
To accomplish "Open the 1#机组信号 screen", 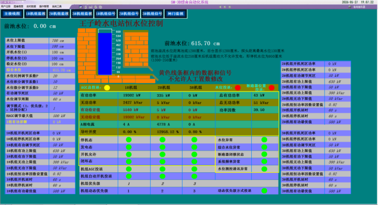I will point(105,14).
